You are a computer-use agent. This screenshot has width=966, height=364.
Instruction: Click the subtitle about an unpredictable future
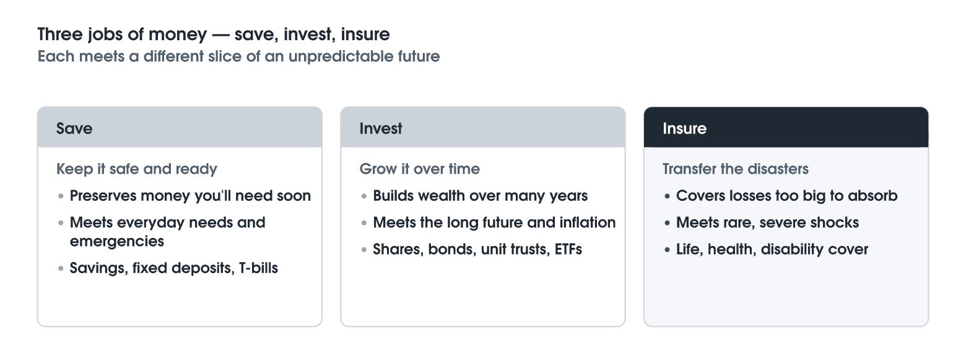coord(239,57)
